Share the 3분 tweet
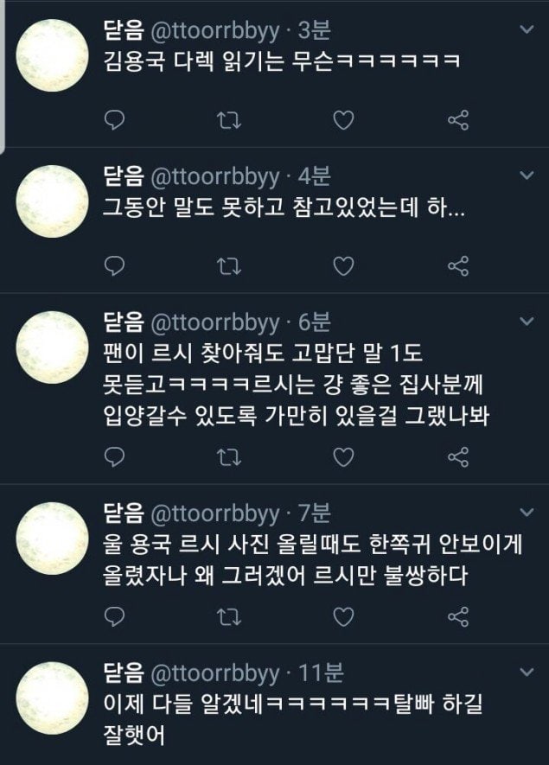The width and height of the screenshot is (549, 765). (458, 121)
